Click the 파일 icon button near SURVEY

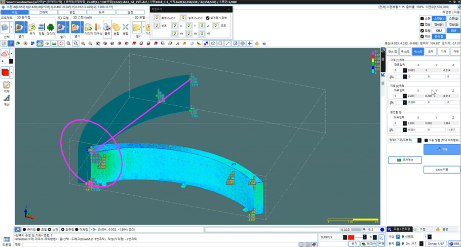pyautogui.click(x=381, y=240)
